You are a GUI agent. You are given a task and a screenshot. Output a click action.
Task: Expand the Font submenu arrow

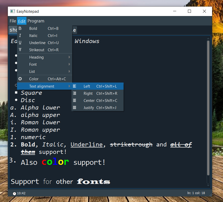[x=69, y=64]
